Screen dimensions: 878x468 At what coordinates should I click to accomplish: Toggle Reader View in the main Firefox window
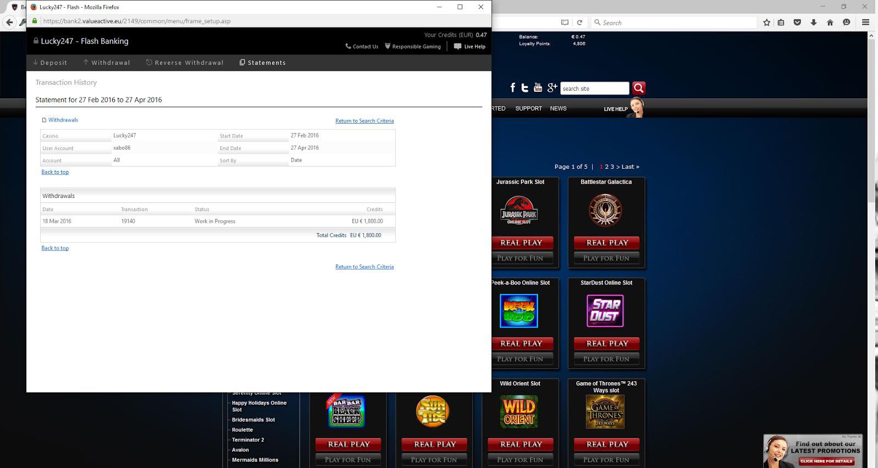[565, 23]
